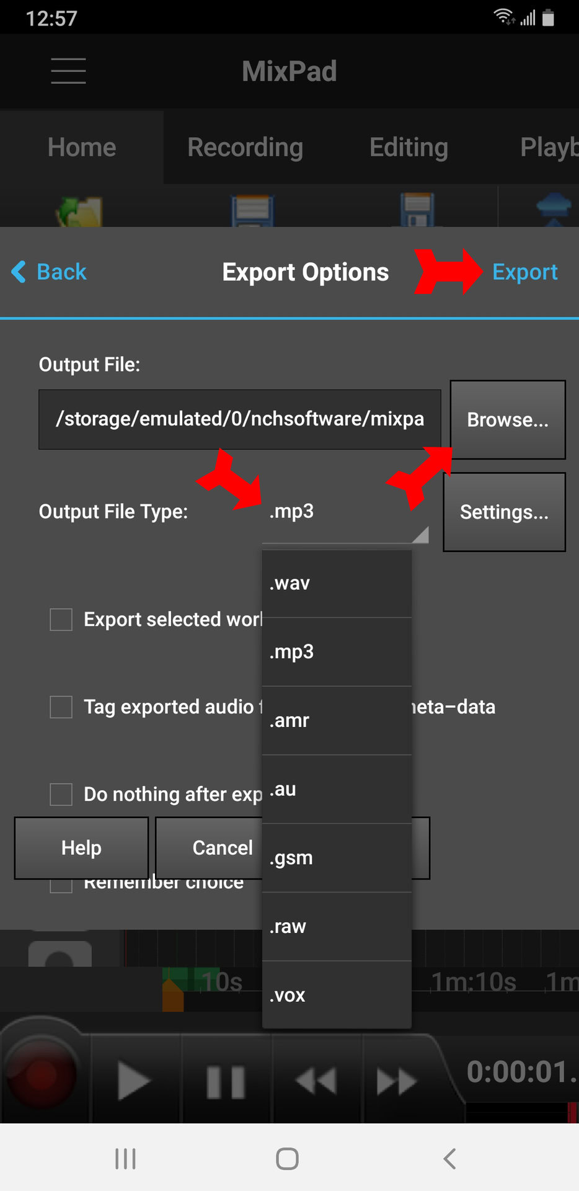Choose .au from the file type list
Image resolution: width=579 pixels, height=1191 pixels.
337,790
